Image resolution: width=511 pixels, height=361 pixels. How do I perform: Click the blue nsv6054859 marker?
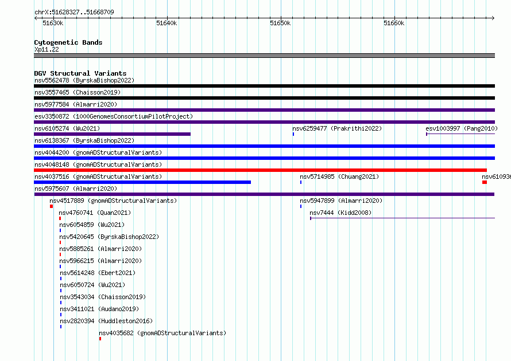click(x=60, y=230)
